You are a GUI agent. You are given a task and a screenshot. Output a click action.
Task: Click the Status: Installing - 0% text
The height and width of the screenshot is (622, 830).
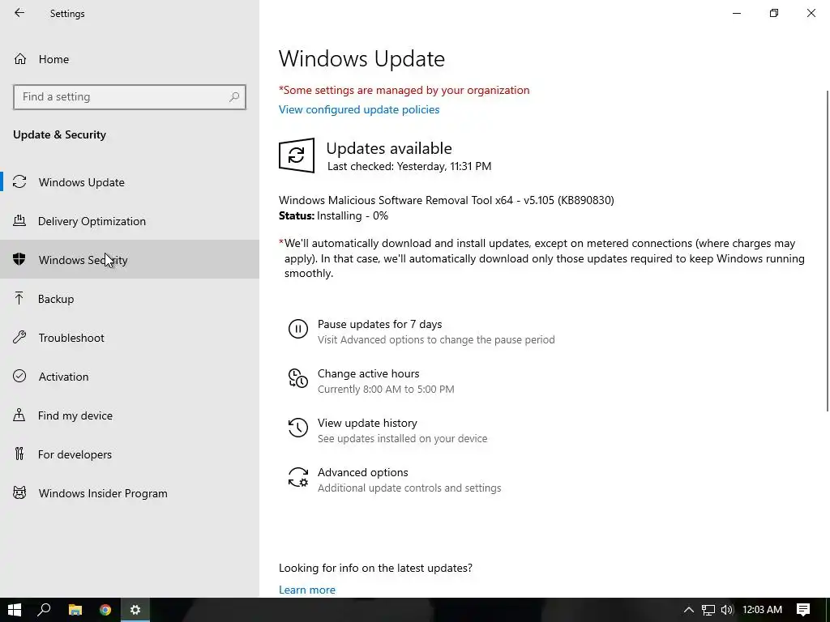click(x=333, y=215)
